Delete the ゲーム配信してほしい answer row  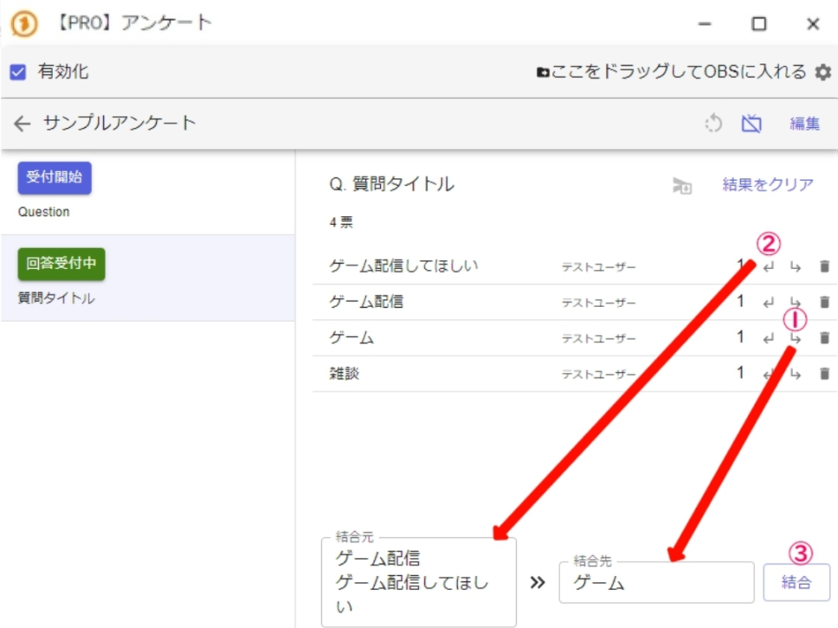pyautogui.click(x=824, y=266)
